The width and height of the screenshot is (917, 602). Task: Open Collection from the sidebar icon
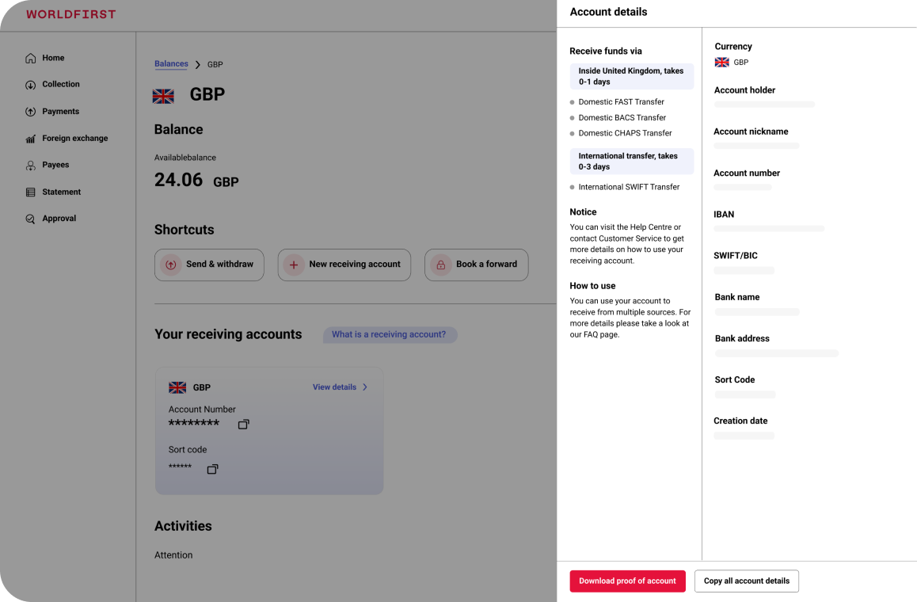(x=31, y=85)
